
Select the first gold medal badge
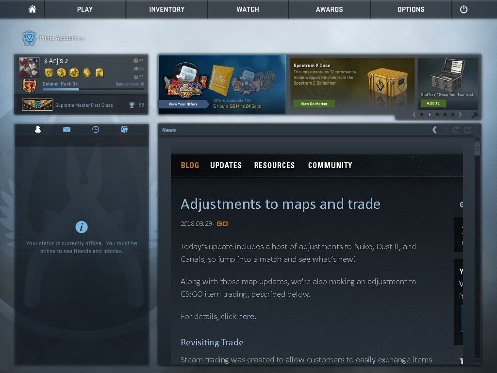coord(49,73)
